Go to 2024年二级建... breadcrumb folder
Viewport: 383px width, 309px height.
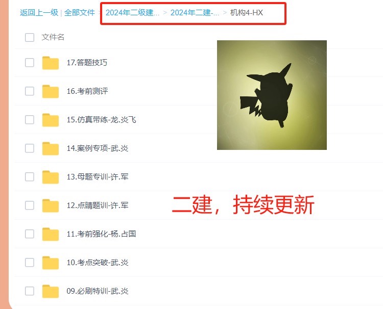[132, 12]
